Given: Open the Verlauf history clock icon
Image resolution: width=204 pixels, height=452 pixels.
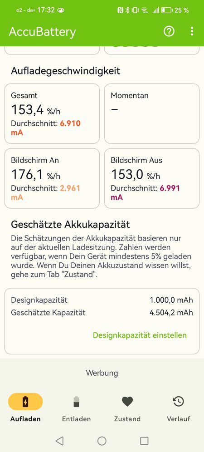Looking at the screenshot, I should [178, 401].
